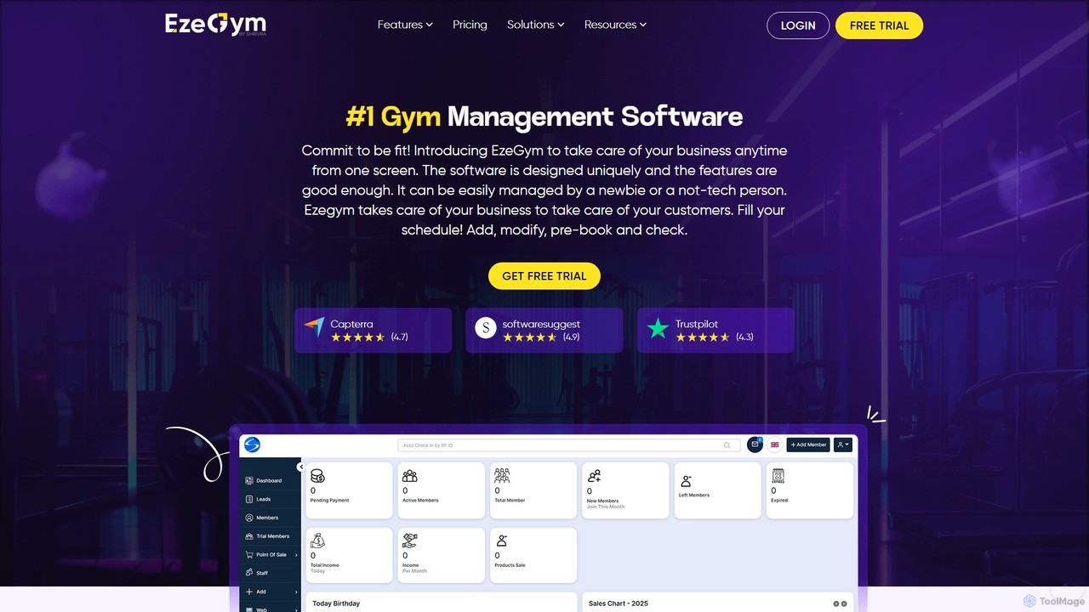The height and width of the screenshot is (612, 1089).
Task: Click the Expired calendar icon
Action: [x=778, y=476]
